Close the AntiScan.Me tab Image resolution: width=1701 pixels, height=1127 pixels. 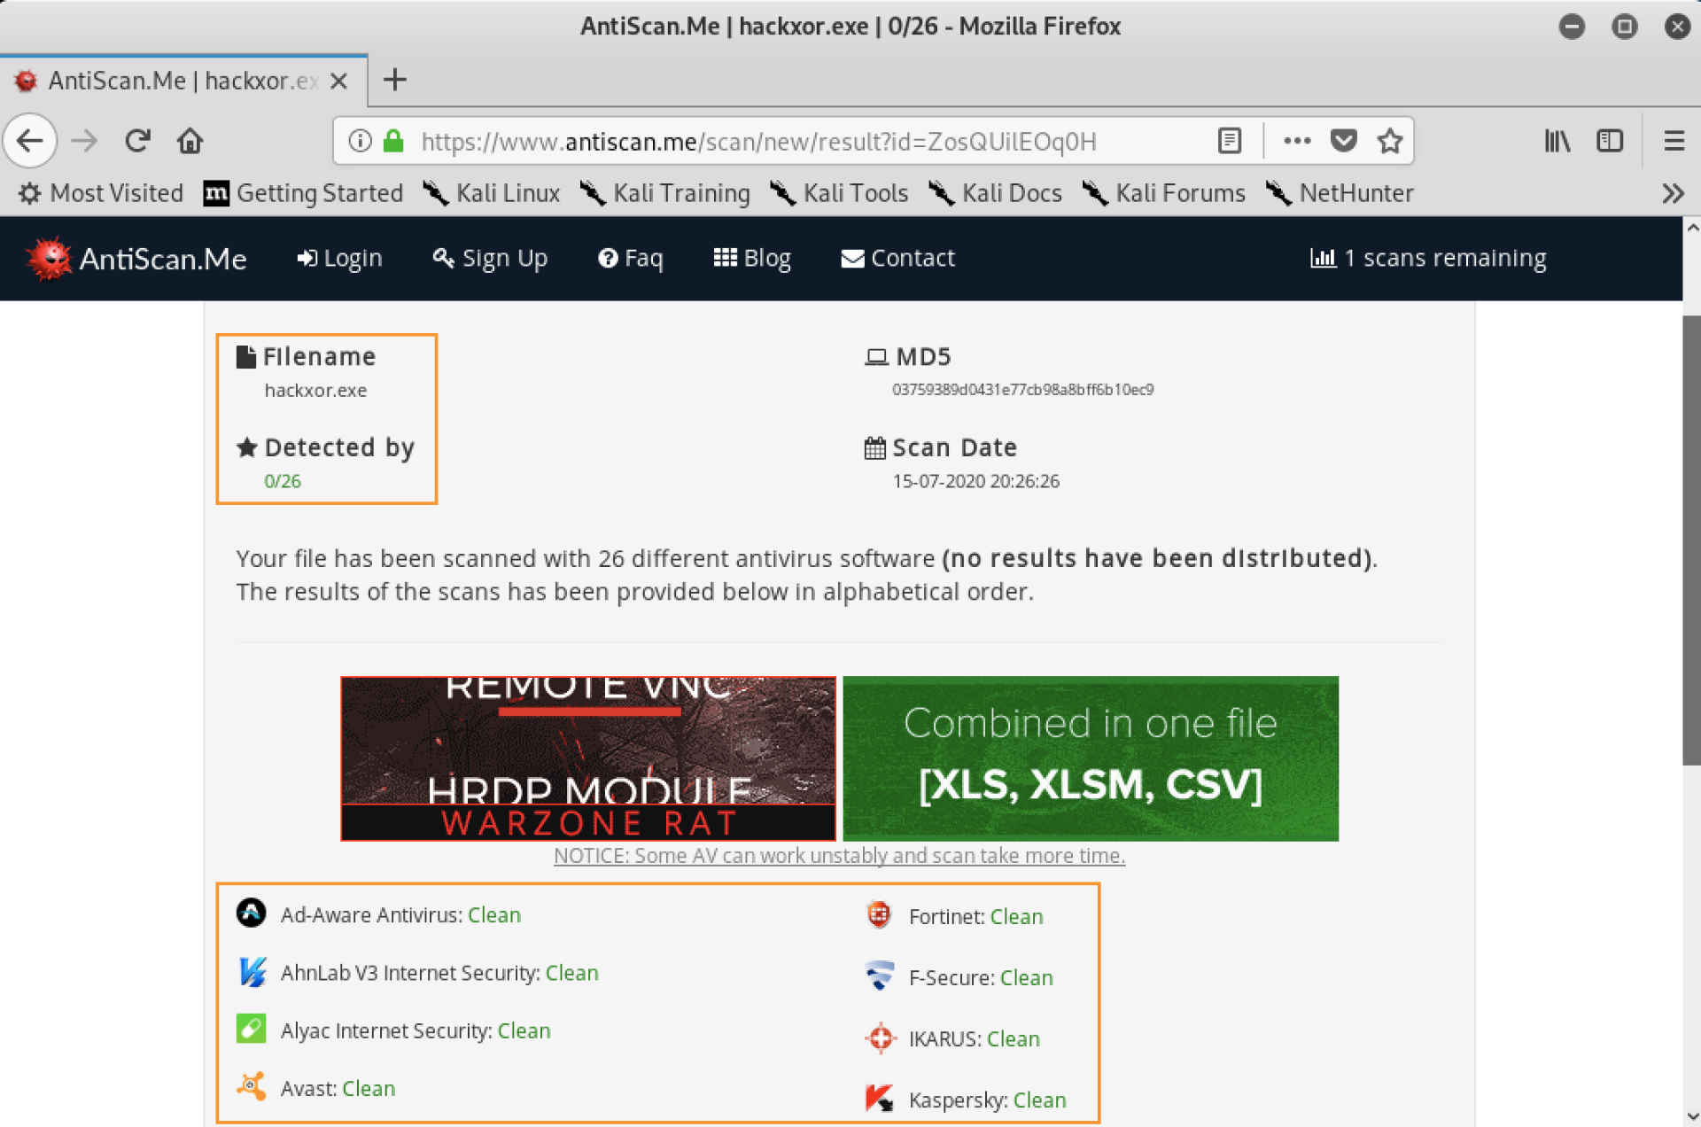click(x=338, y=81)
